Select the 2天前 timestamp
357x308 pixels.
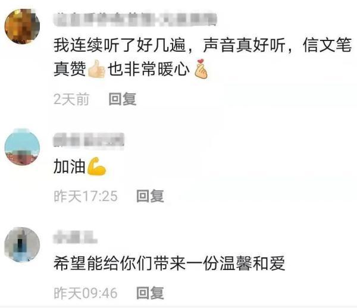click(71, 99)
